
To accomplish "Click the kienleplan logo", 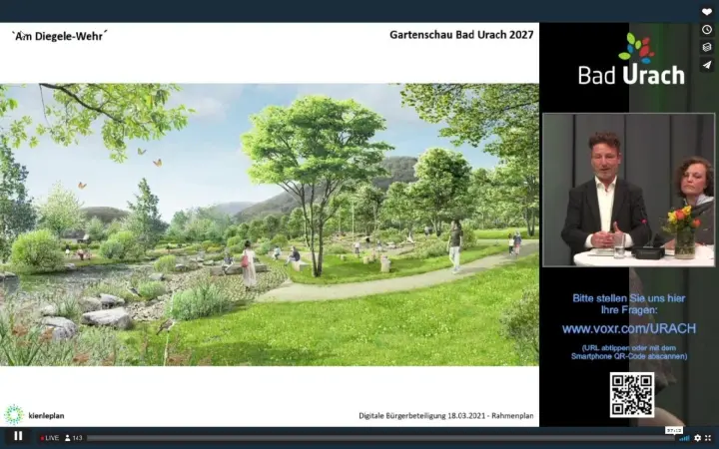I will [x=35, y=414].
